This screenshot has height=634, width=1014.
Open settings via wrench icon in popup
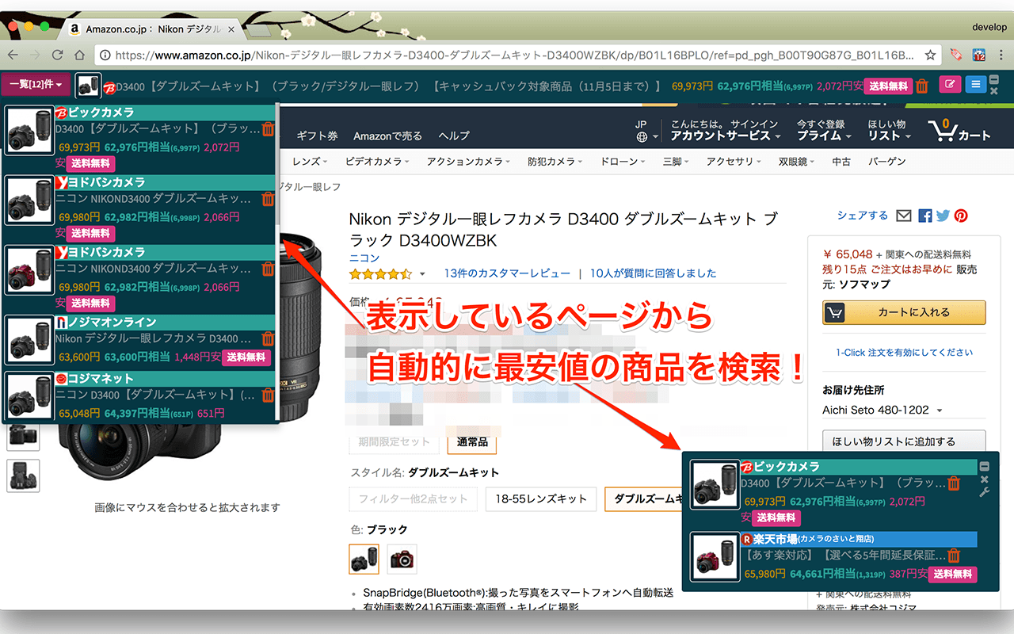pos(985,492)
